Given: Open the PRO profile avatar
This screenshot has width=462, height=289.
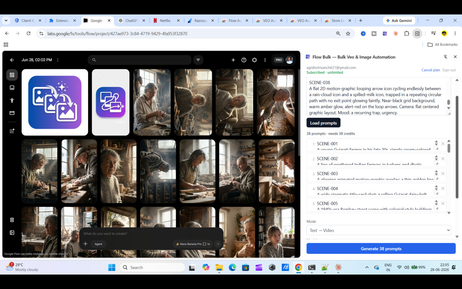Looking at the screenshot, I should [x=289, y=60].
